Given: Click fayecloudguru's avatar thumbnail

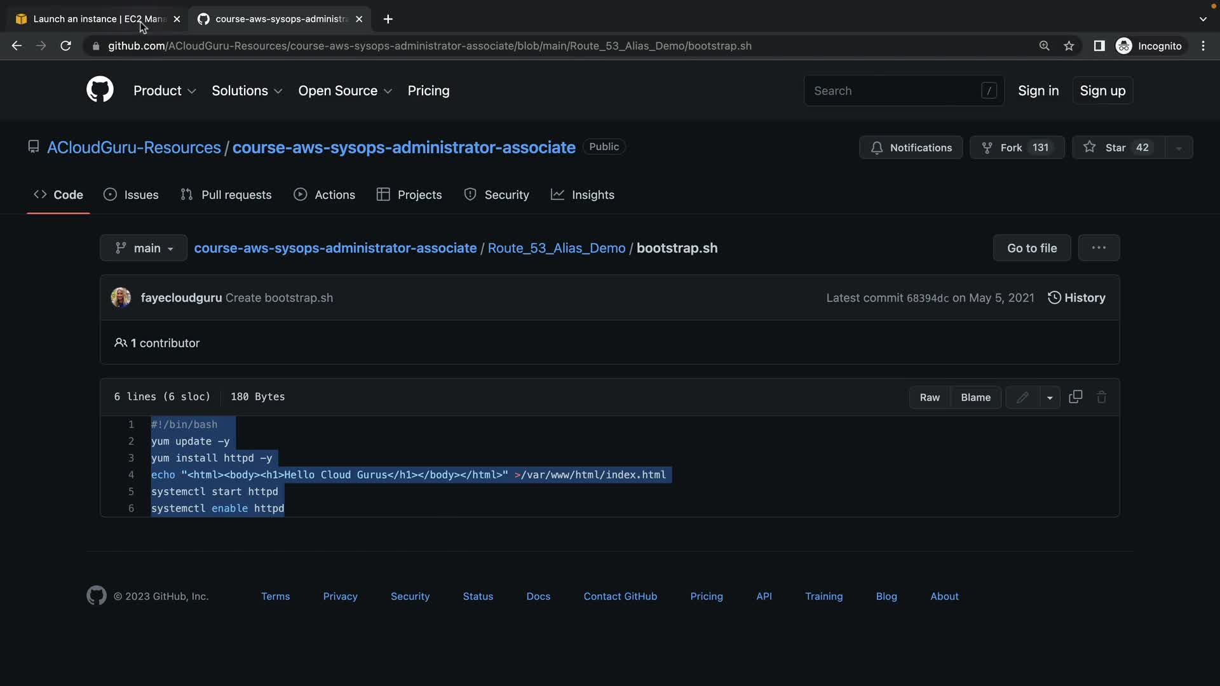Looking at the screenshot, I should 121,297.
